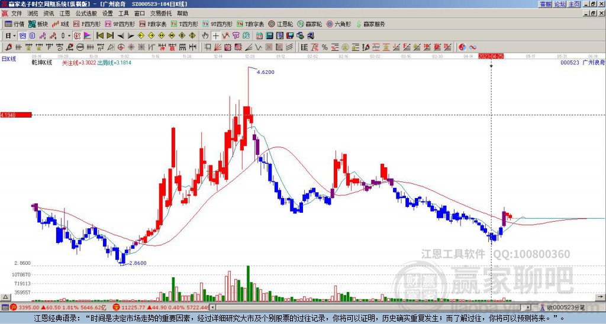The image size is (606, 324).
Task: Click the up-triangle button beside volume pane
Action: 5,297
